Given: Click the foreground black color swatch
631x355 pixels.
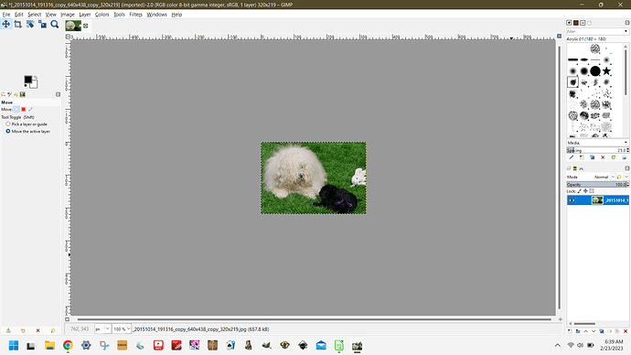Looking at the screenshot, I should [27, 80].
